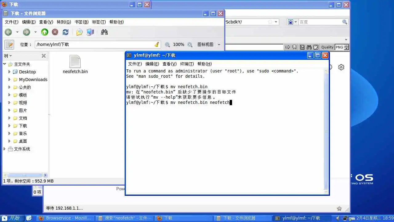Click the red Stop loading icon

coord(55,32)
